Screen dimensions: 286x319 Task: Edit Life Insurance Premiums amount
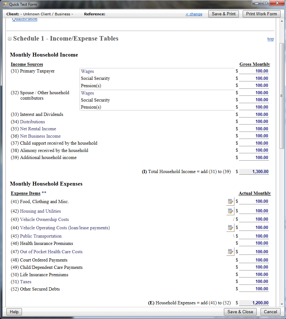[x=254, y=274]
